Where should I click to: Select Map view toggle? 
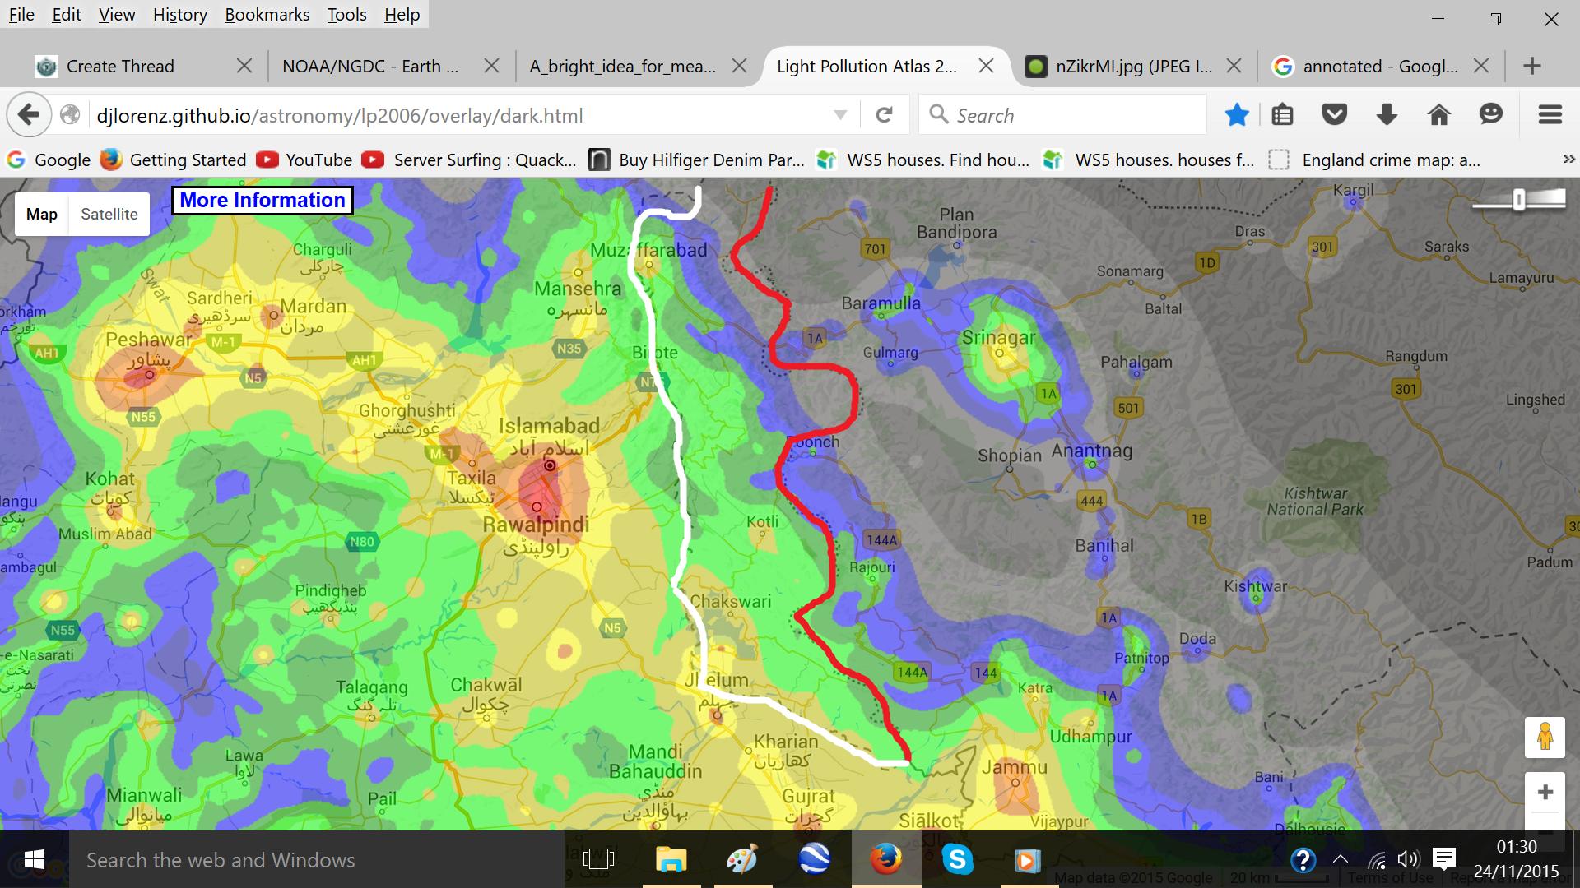click(42, 215)
